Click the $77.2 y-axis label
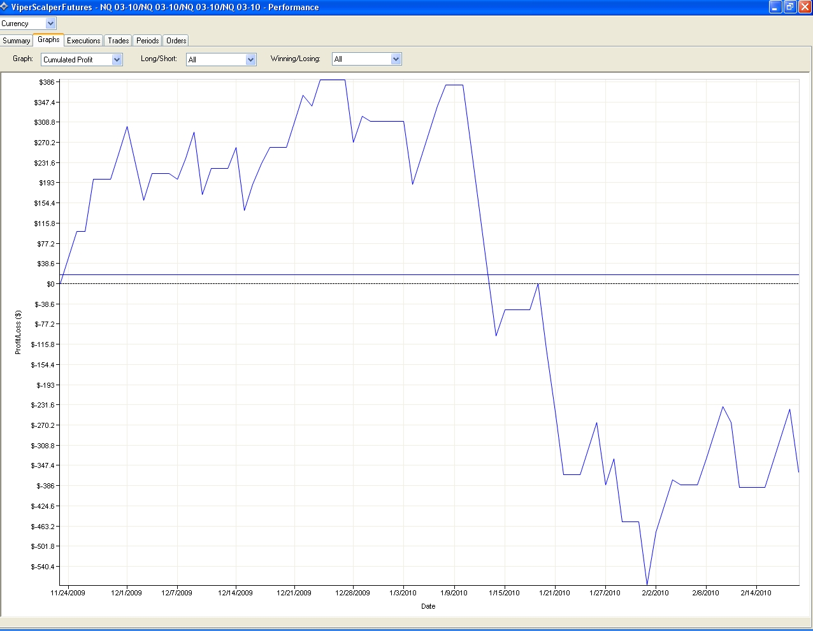813x631 pixels. pyautogui.click(x=47, y=244)
